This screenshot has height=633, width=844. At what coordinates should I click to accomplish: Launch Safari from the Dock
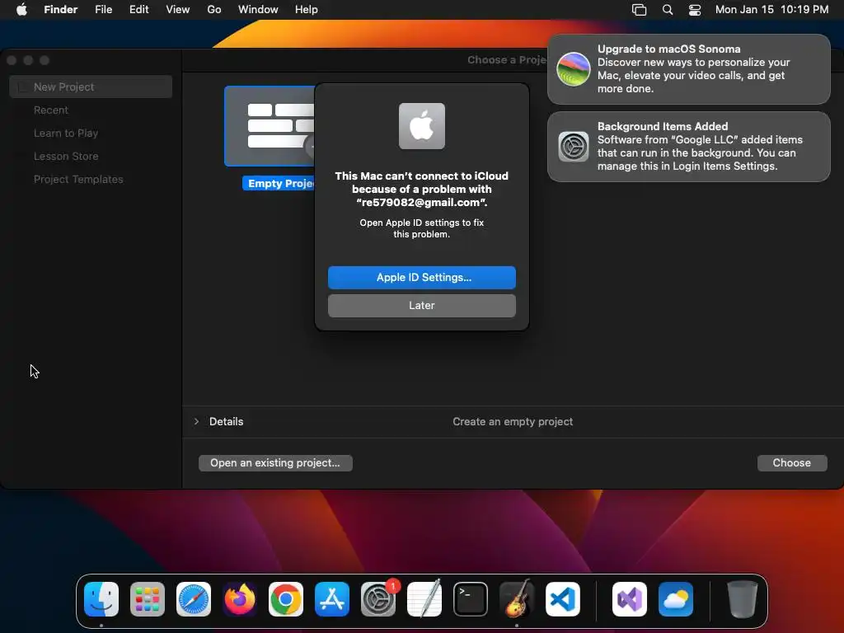(194, 599)
